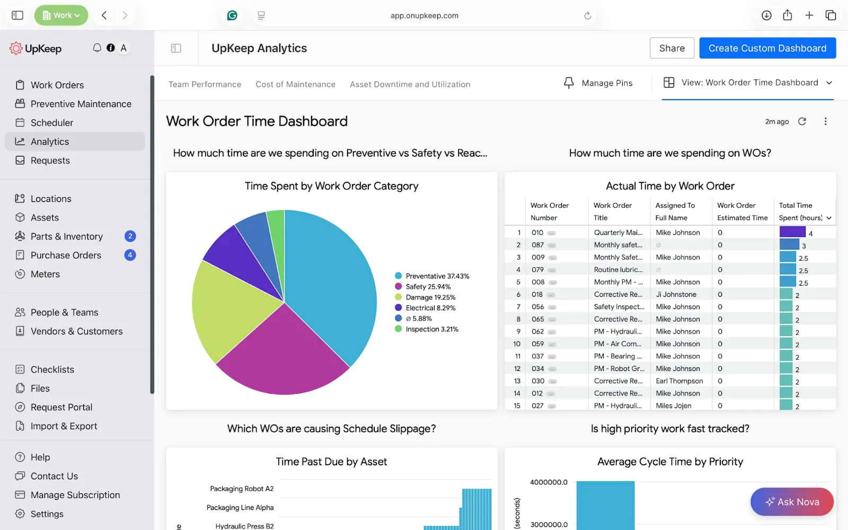Open the dashboard three-dot options menu
This screenshot has height=530, width=848.
[x=825, y=121]
